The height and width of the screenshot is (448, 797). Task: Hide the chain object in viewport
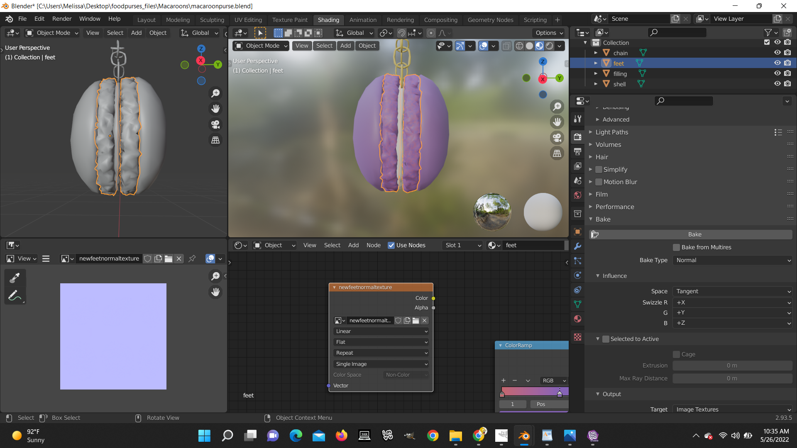[777, 53]
